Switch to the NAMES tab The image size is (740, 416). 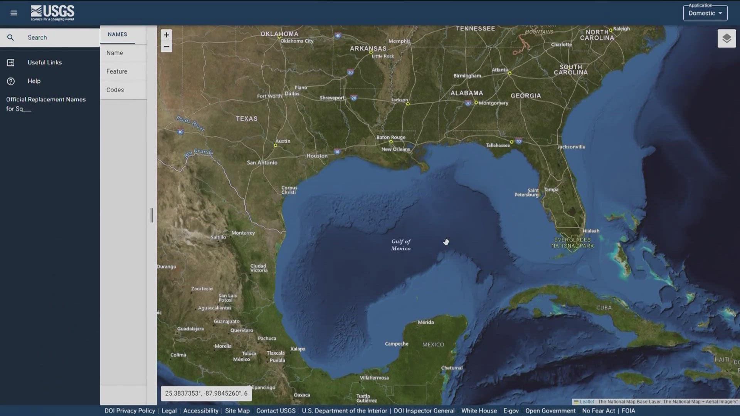117,34
